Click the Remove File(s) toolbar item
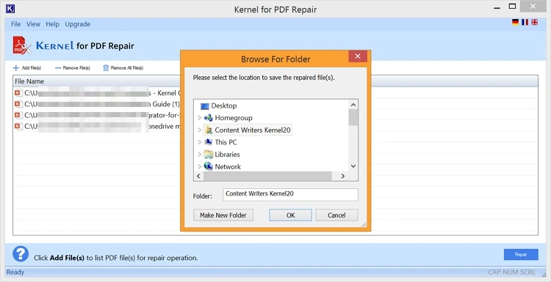This screenshot has height=282, width=551. 73,68
